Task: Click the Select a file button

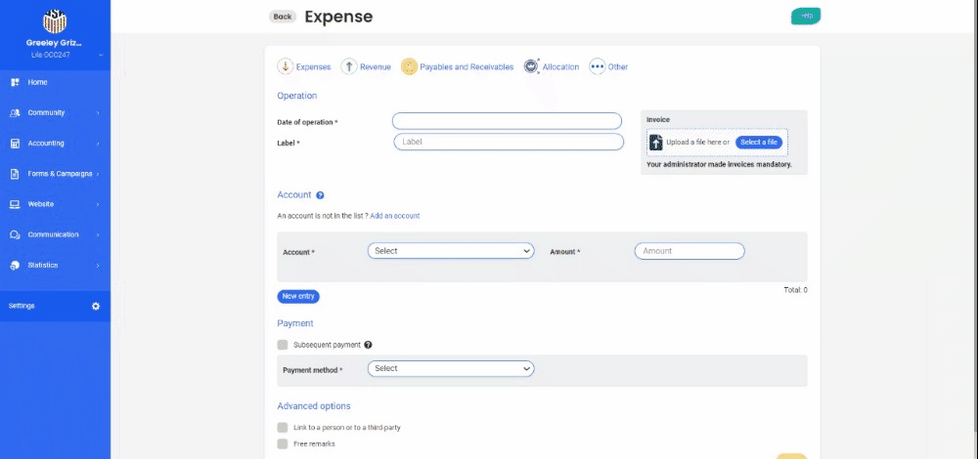Action: 759,142
